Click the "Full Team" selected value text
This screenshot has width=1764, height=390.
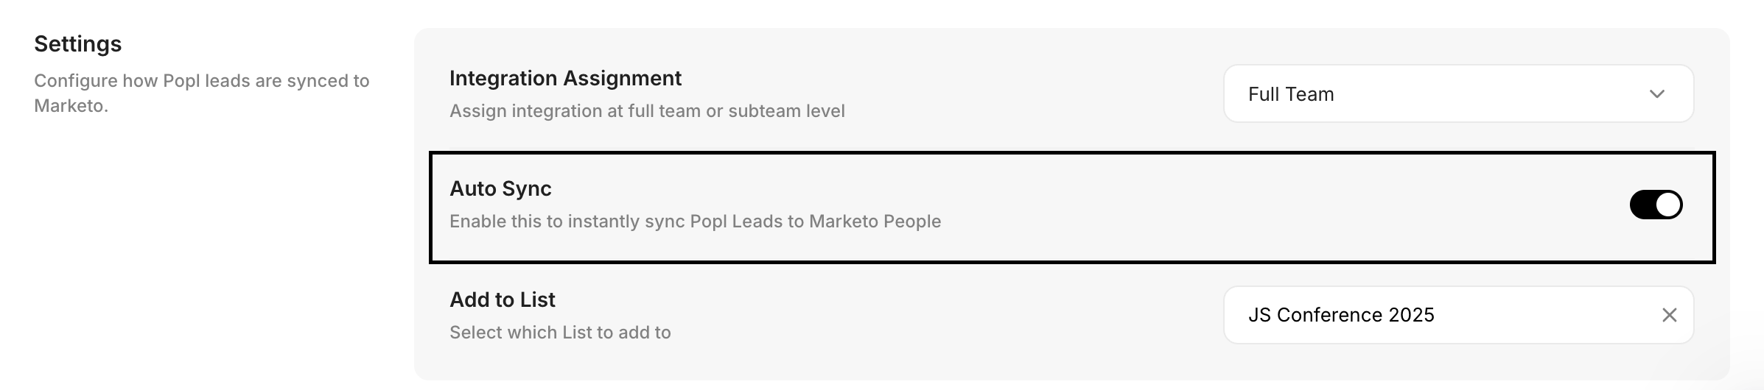1291,94
